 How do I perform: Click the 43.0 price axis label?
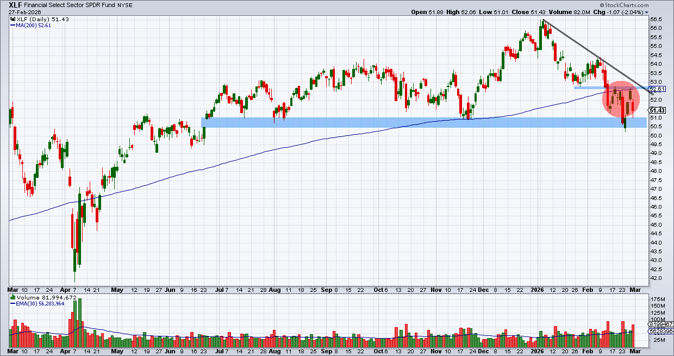pos(656,260)
